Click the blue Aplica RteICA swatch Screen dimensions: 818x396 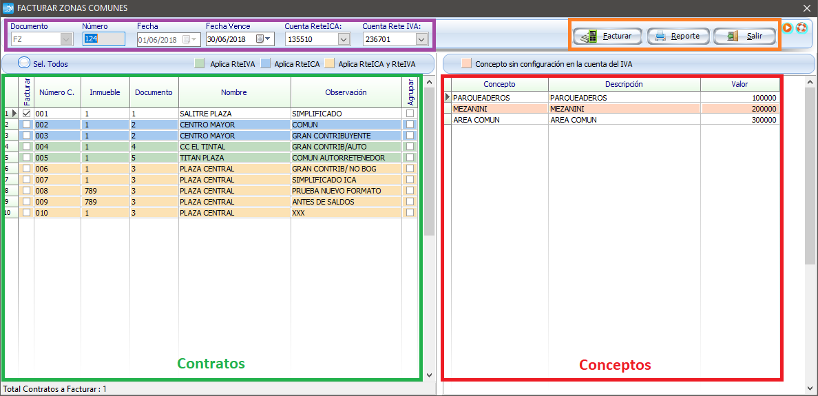click(x=265, y=63)
